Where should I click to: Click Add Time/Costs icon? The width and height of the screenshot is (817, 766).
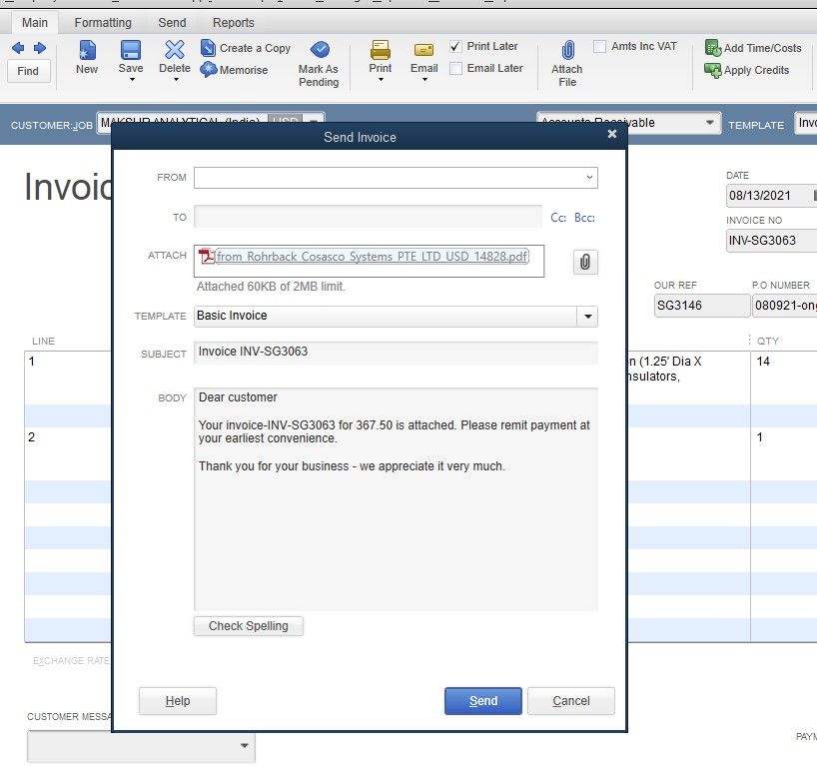coord(713,47)
